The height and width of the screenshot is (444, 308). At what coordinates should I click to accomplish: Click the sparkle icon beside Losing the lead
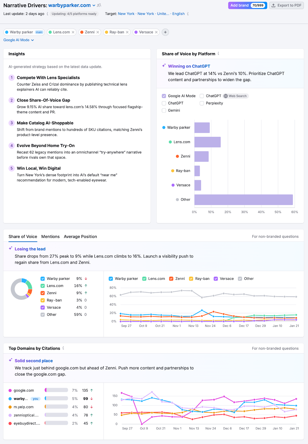(x=11, y=249)
